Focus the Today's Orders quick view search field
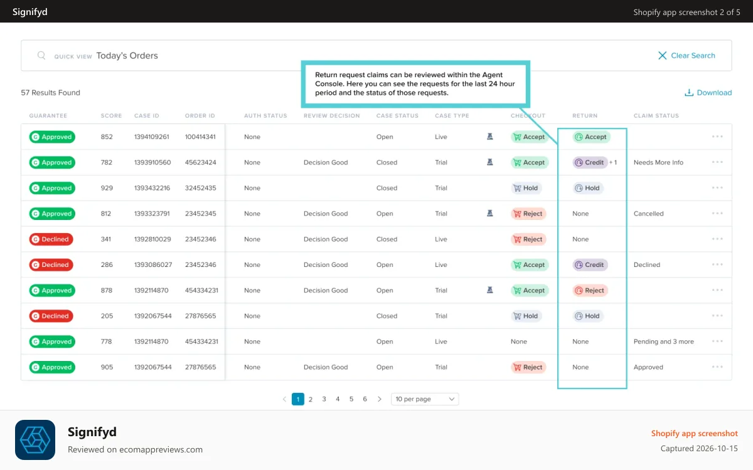Viewport: 753px width, 470px height. pos(376,56)
